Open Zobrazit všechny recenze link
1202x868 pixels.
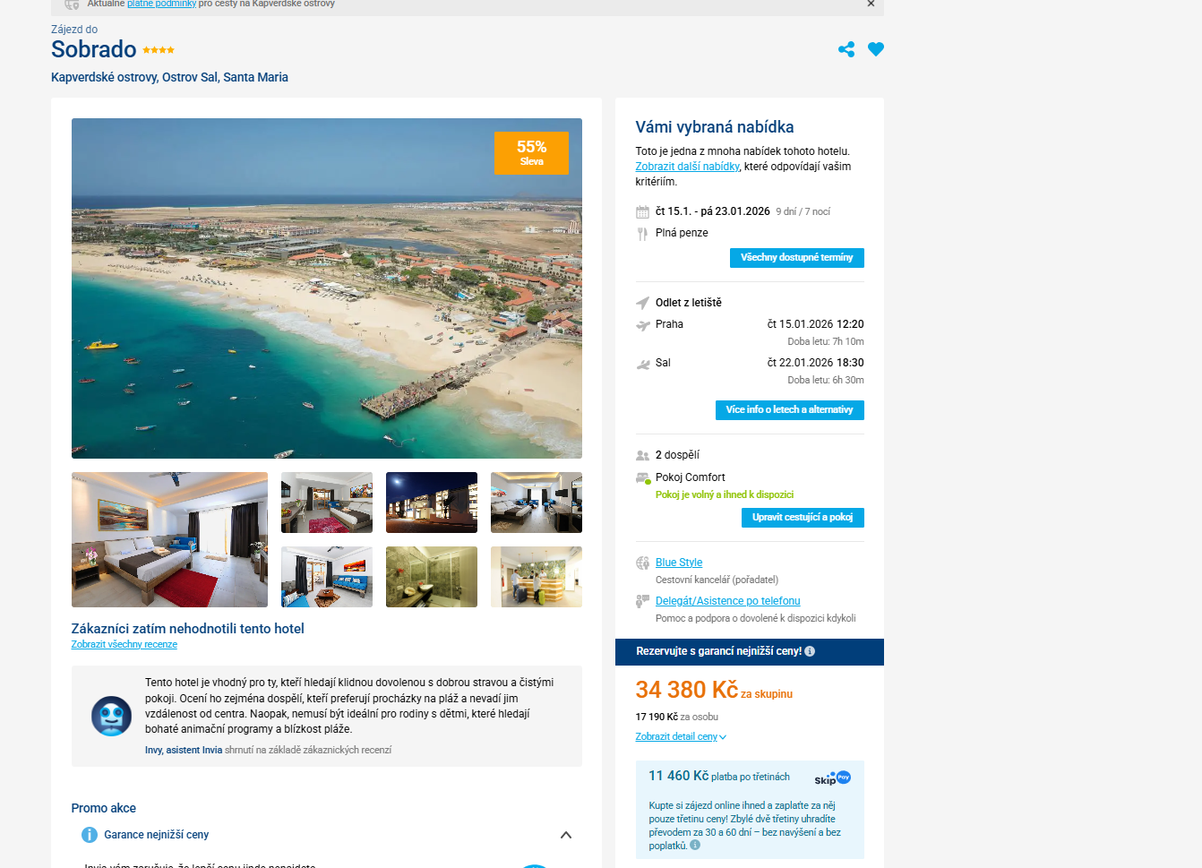pyautogui.click(x=124, y=644)
